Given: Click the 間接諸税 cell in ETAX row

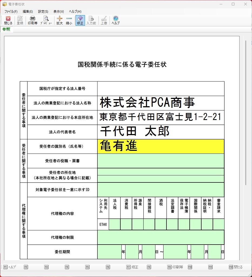Looking at the screenshot, I should (149, 224).
